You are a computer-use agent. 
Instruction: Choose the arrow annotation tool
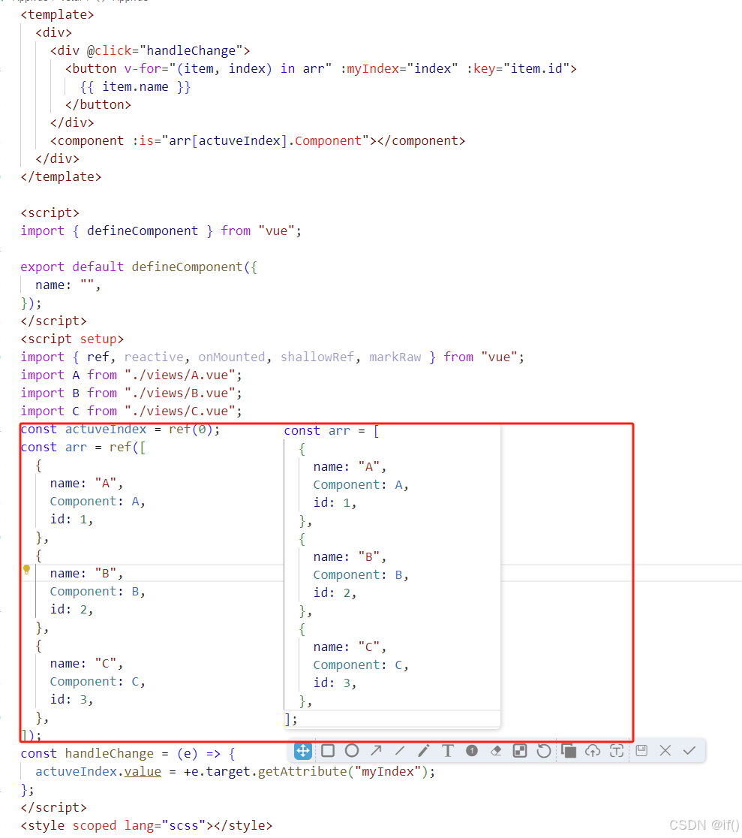coord(375,750)
